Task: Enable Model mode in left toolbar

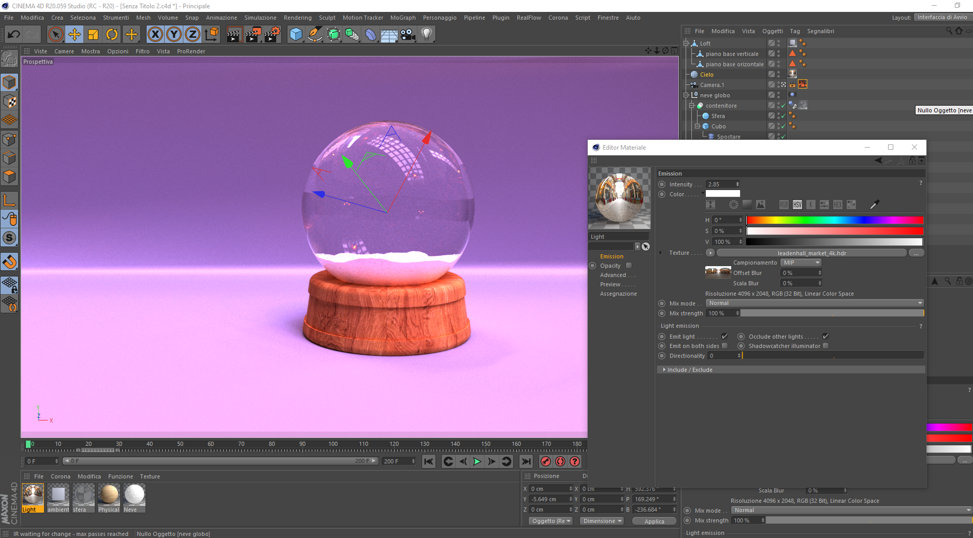Action: pos(9,83)
